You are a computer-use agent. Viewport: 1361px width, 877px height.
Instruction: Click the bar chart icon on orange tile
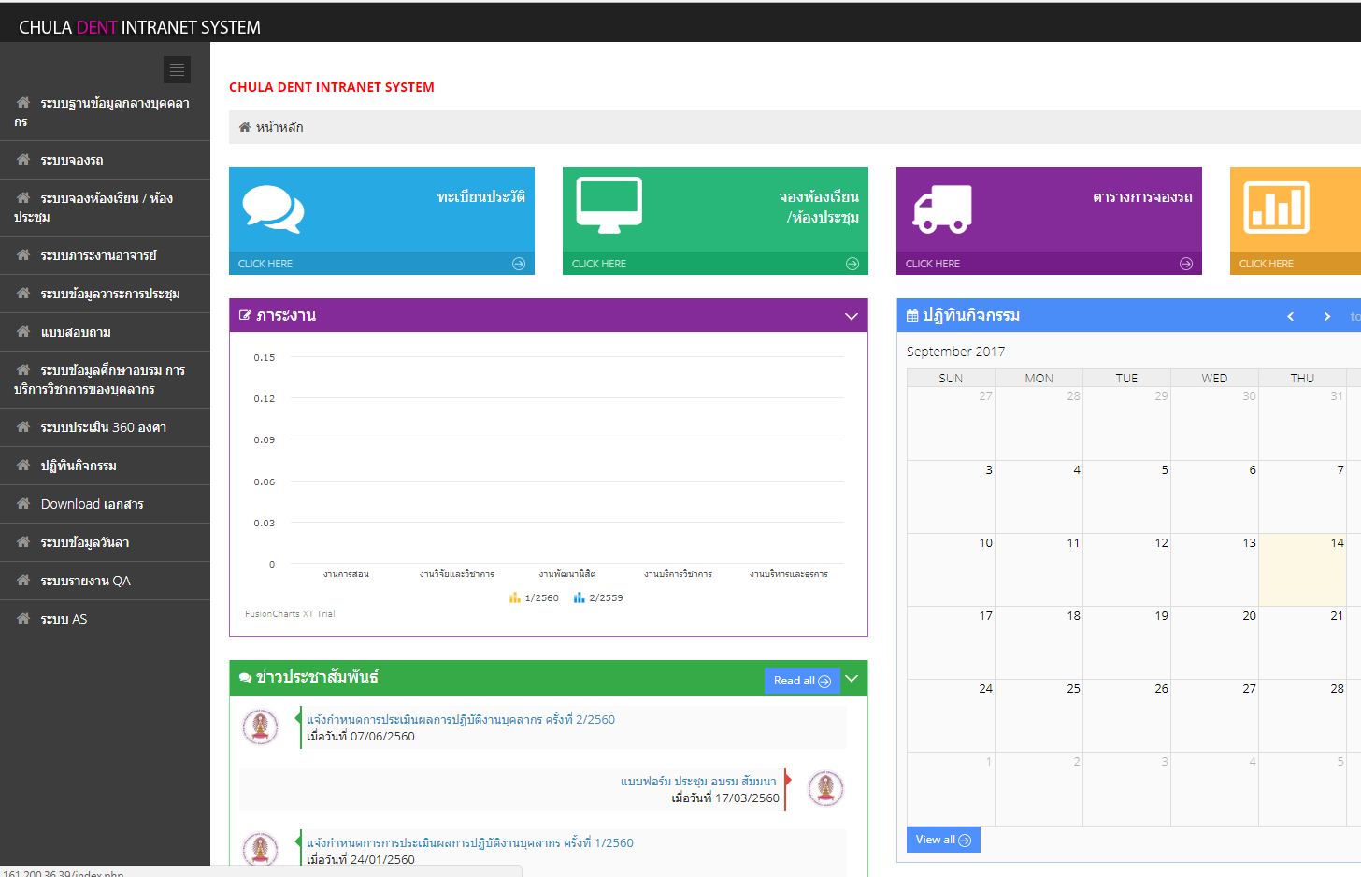(x=1276, y=207)
